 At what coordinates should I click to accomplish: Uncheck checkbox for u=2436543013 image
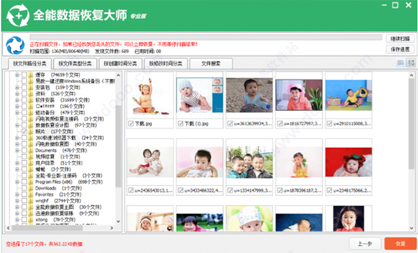[x=131, y=190]
